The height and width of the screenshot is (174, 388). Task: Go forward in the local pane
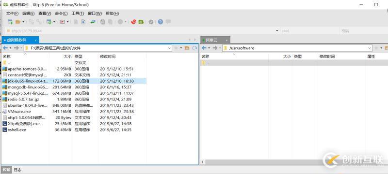(x=16, y=48)
